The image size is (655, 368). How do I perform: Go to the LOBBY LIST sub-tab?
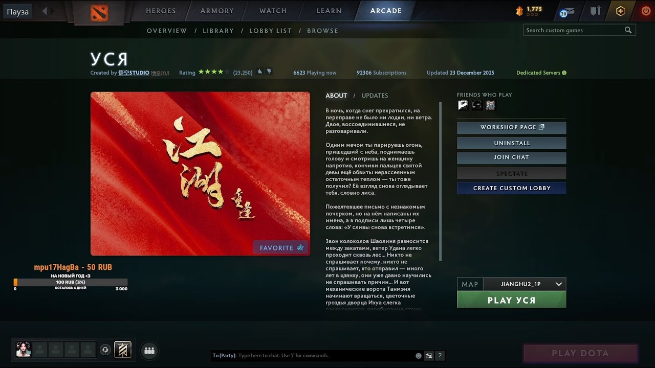click(x=270, y=31)
